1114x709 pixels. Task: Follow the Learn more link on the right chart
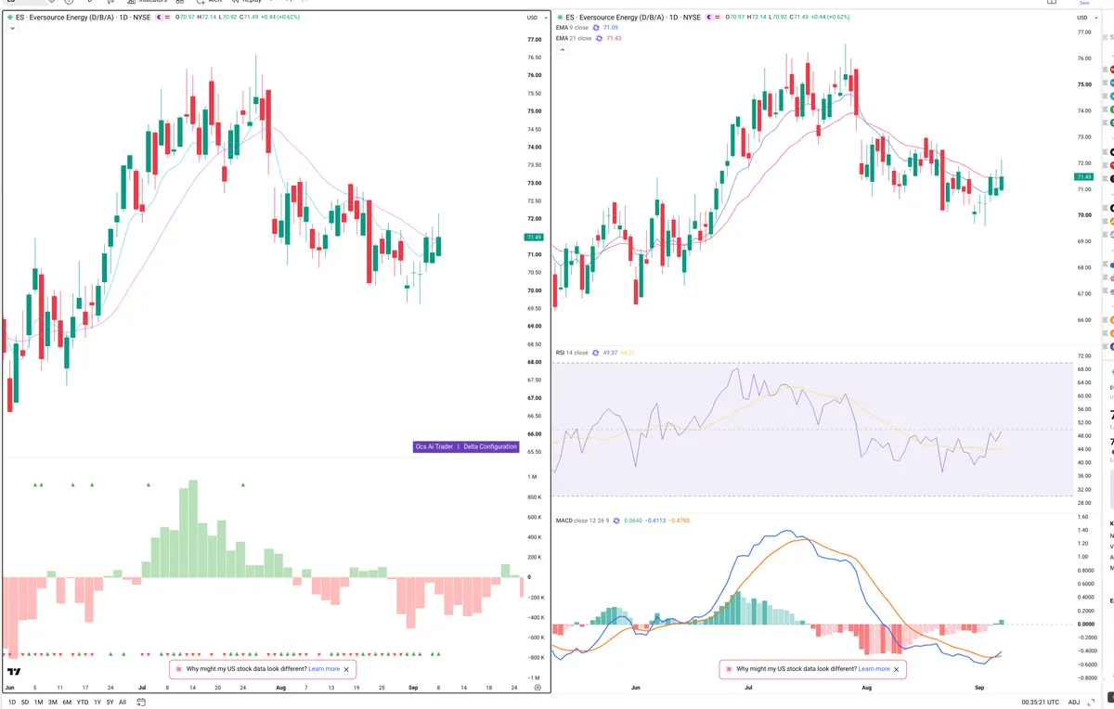pyautogui.click(x=874, y=668)
